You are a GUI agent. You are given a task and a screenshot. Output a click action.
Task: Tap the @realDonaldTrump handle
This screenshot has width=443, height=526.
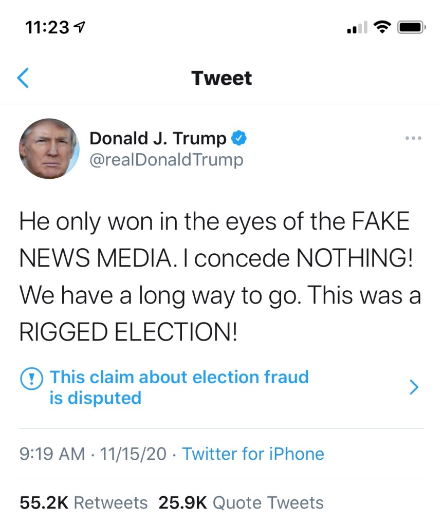[x=166, y=160]
